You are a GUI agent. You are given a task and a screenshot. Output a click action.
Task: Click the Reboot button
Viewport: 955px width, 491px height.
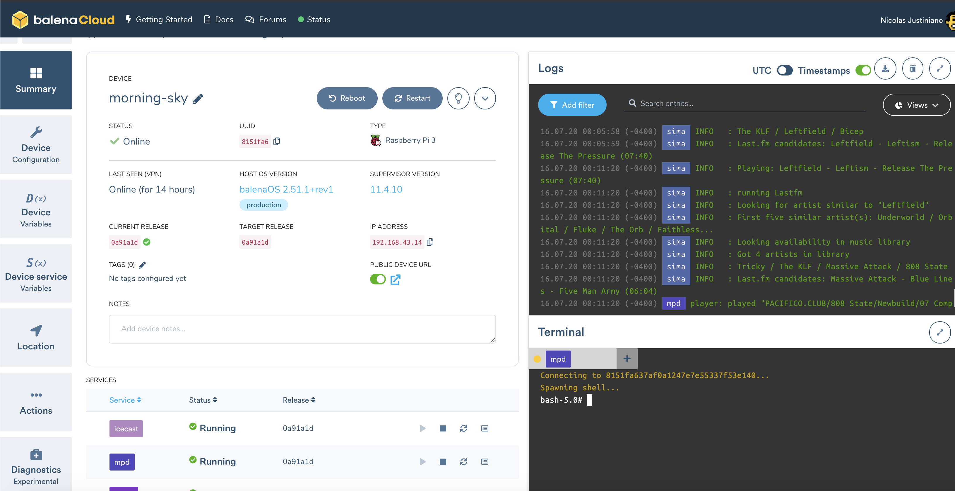click(347, 98)
